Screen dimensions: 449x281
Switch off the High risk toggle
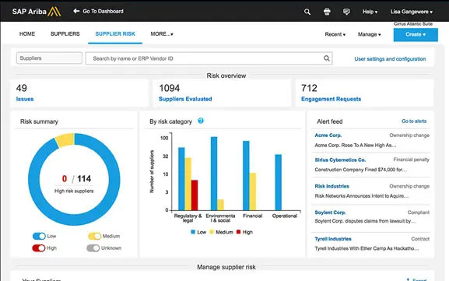(39, 248)
